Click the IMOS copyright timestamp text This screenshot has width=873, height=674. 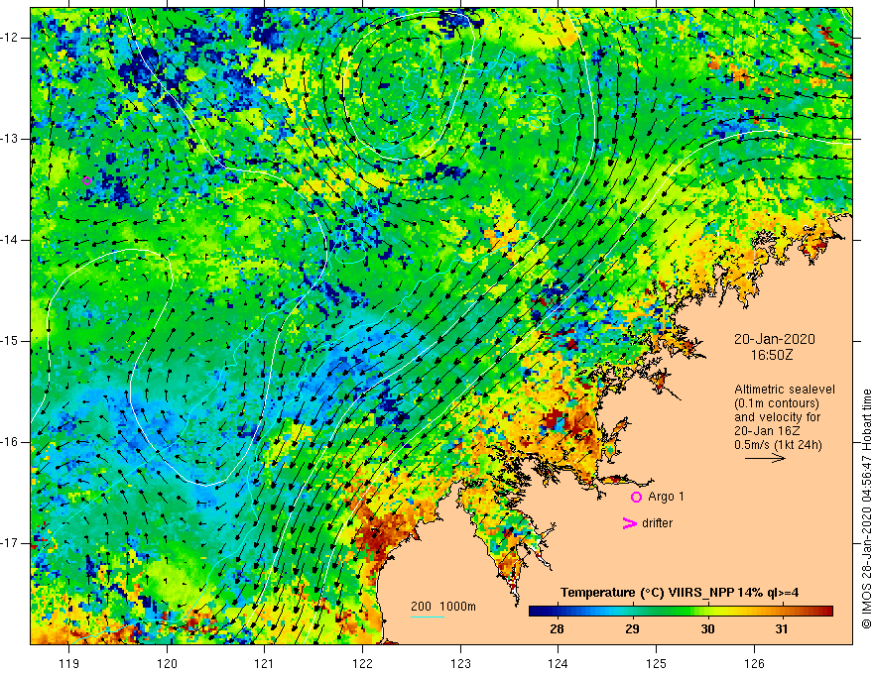click(866, 508)
